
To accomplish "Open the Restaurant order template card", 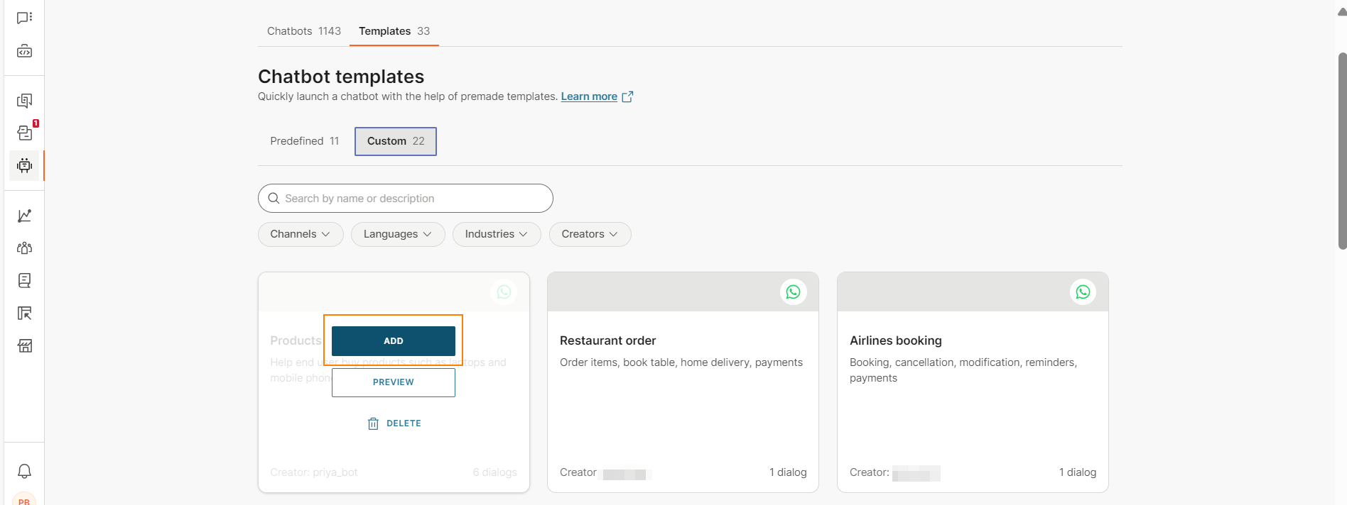I will pos(683,382).
